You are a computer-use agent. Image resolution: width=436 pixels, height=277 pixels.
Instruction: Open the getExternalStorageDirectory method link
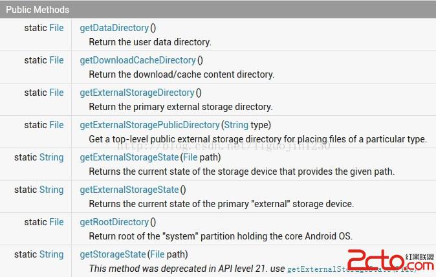(x=136, y=93)
